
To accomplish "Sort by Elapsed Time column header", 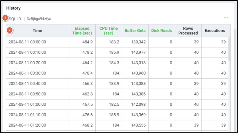I will (82, 31).
